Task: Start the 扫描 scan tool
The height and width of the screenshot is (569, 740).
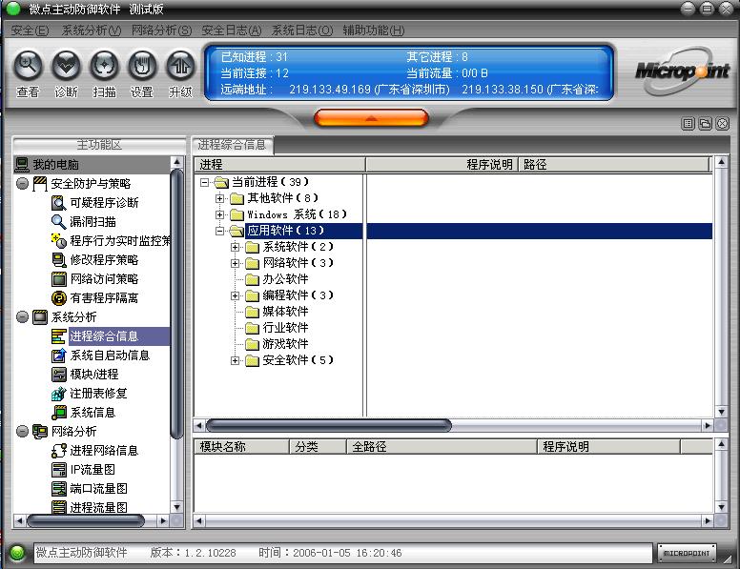Action: coord(104,65)
